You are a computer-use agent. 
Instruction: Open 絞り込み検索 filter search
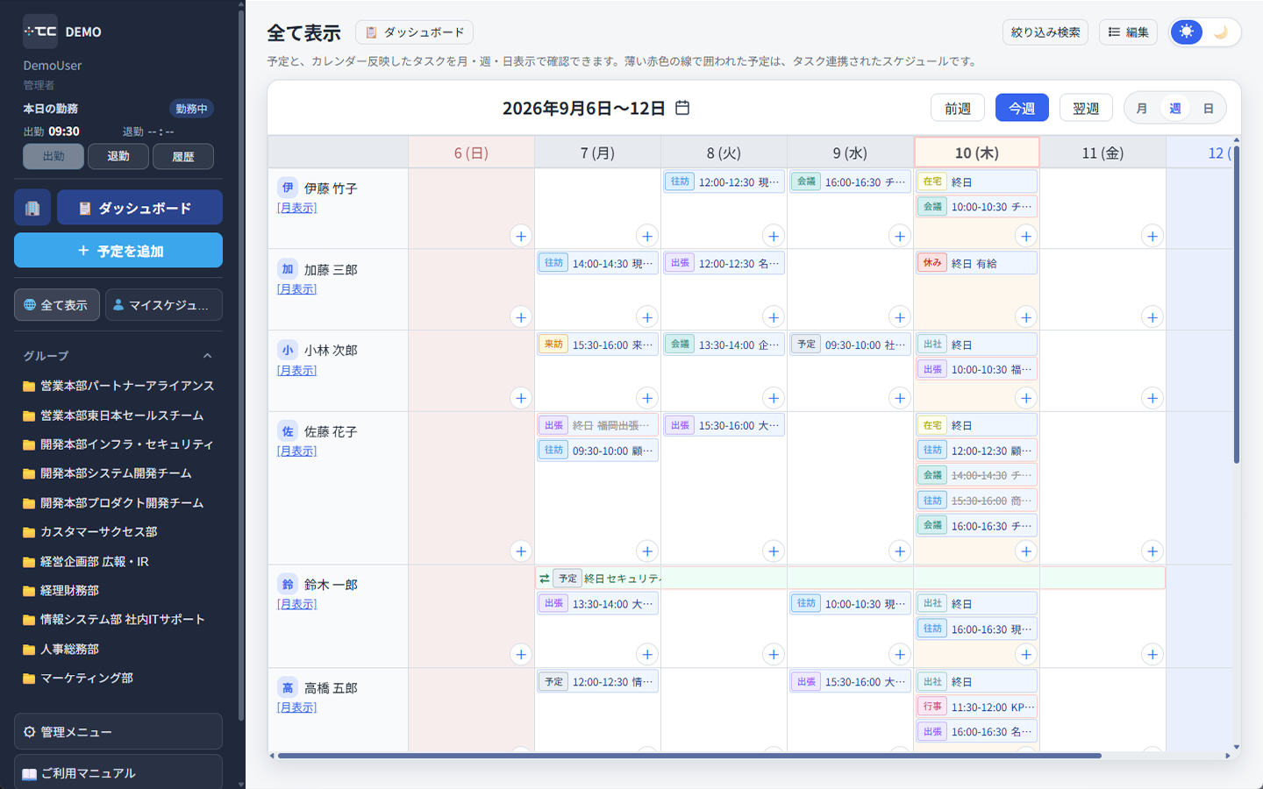(1045, 32)
